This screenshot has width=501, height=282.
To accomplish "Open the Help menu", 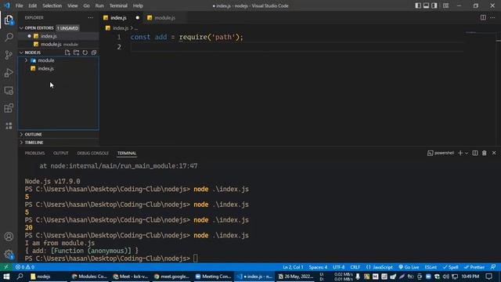I will point(138,5).
